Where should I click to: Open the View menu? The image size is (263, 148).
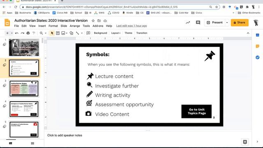point(32,26)
